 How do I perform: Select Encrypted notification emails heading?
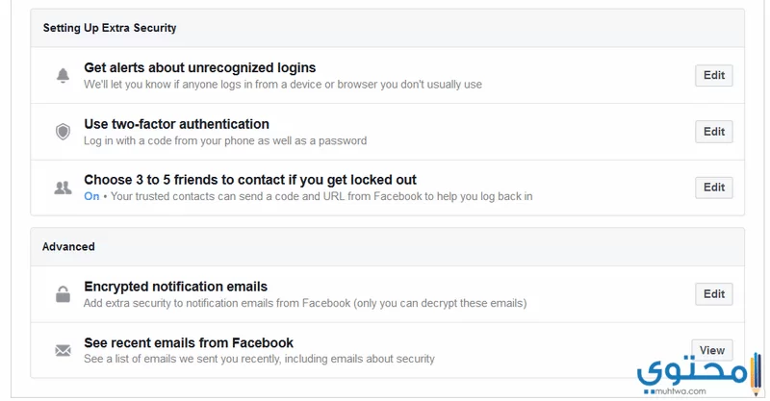pos(176,287)
